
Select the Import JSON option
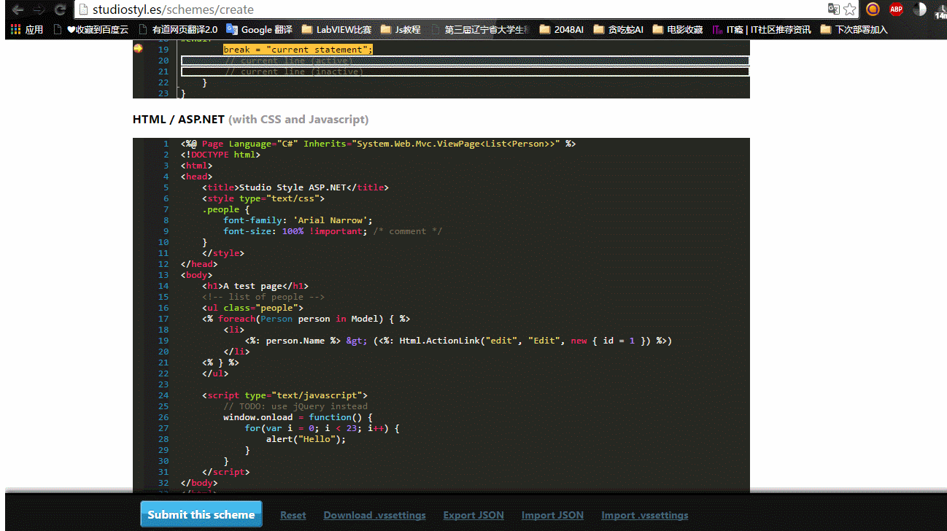552,515
